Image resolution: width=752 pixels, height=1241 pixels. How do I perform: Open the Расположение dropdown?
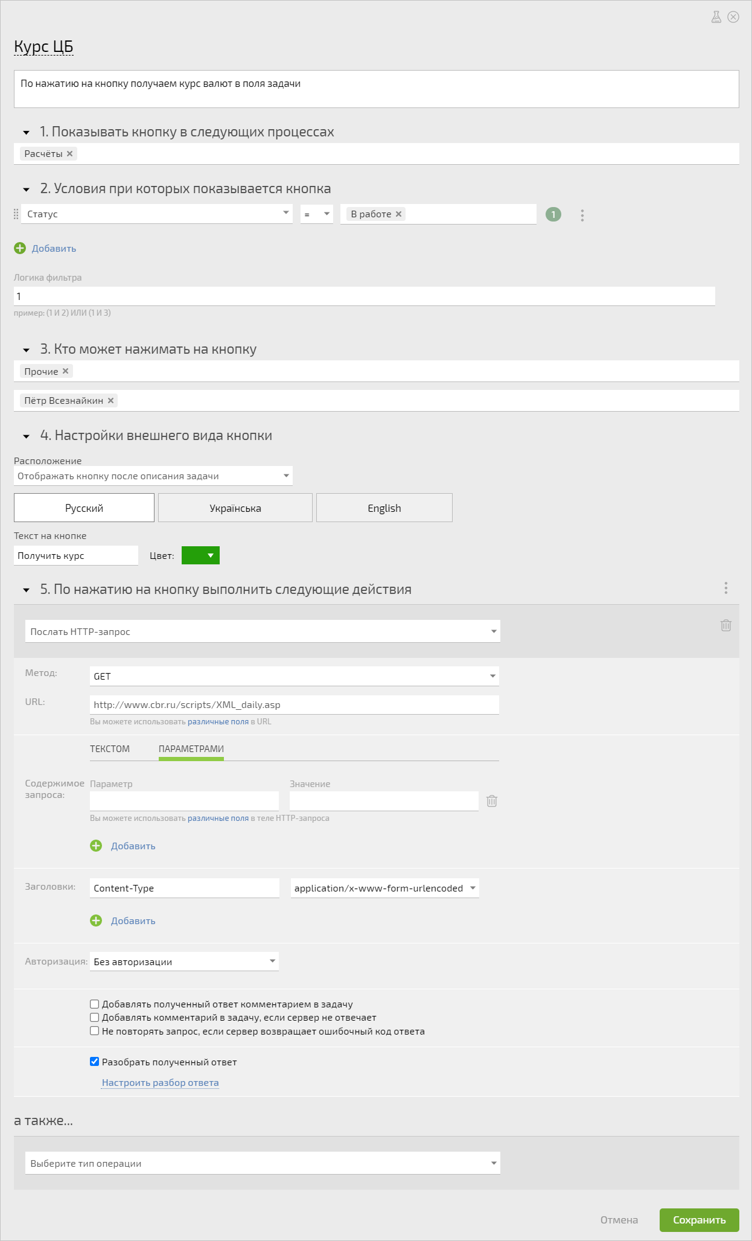pyautogui.click(x=153, y=476)
